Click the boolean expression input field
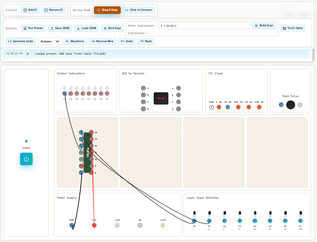The image size is (317, 242). 204,26
